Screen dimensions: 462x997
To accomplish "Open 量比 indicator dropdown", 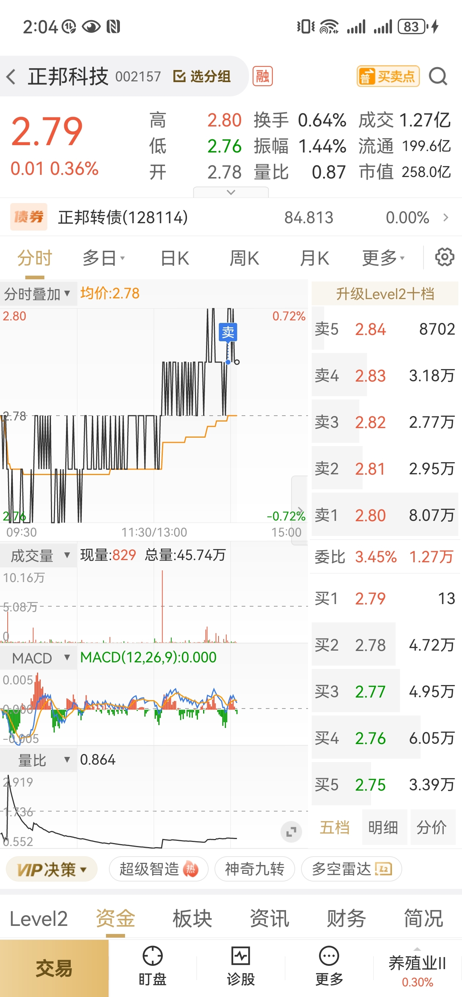I will pos(38,760).
